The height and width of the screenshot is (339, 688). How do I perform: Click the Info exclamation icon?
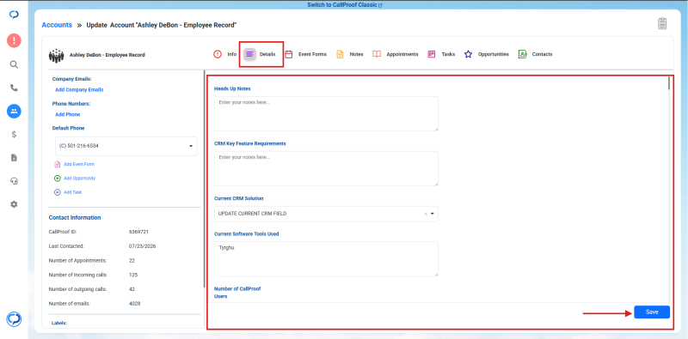pyautogui.click(x=218, y=54)
